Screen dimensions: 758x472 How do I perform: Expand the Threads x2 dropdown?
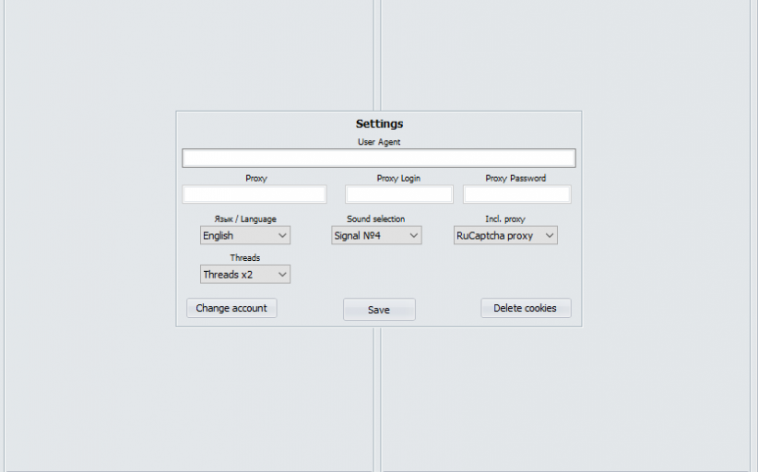245,275
